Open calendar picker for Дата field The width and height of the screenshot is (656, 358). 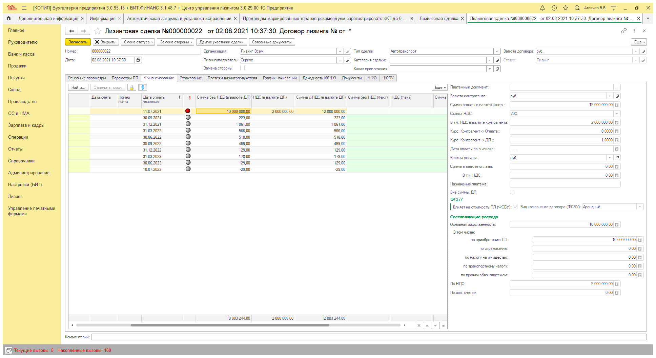pos(138,60)
